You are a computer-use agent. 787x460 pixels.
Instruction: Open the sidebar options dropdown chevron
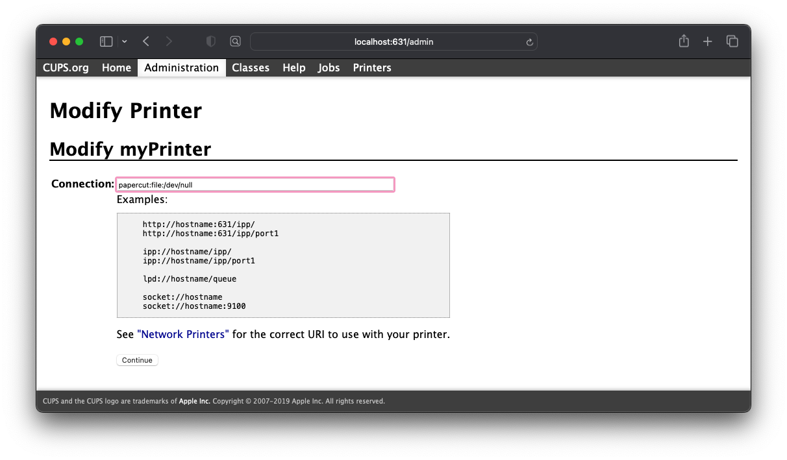(125, 42)
